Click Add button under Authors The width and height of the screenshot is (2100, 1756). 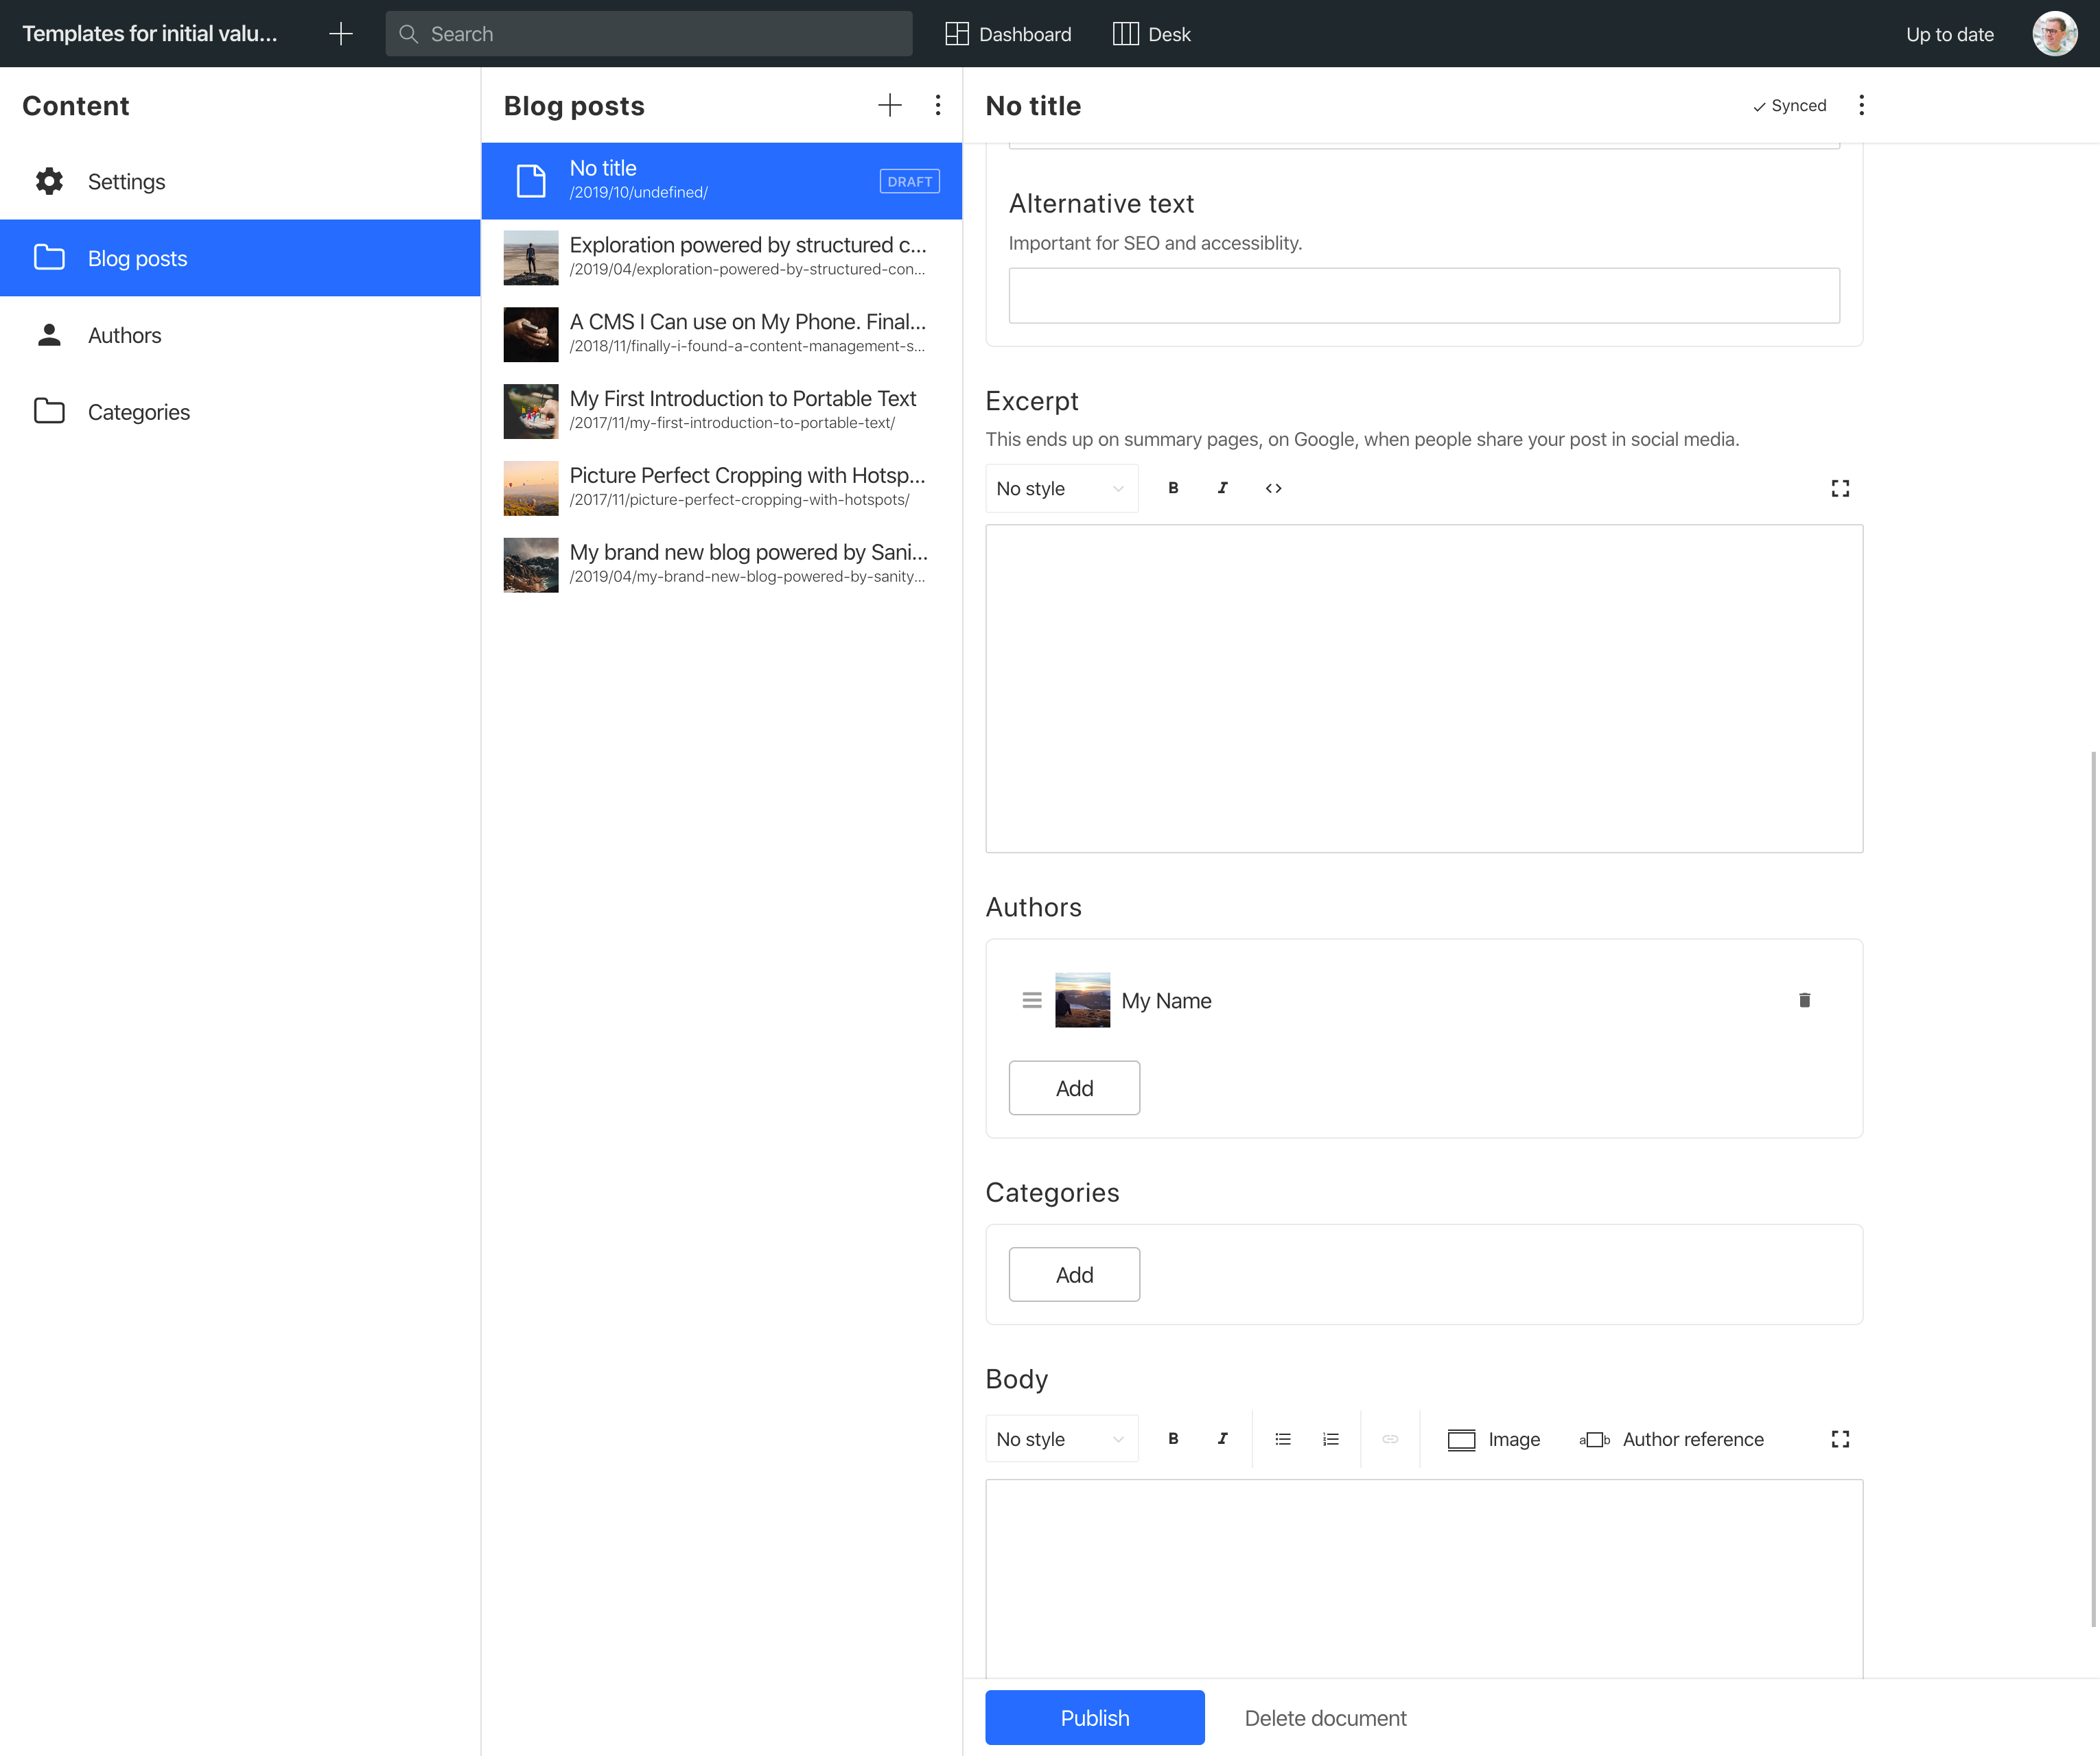1074,1087
